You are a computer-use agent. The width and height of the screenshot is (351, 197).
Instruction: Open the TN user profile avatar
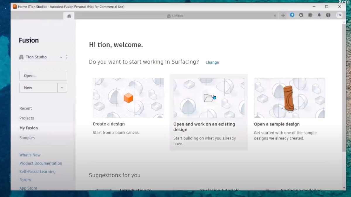(x=339, y=15)
